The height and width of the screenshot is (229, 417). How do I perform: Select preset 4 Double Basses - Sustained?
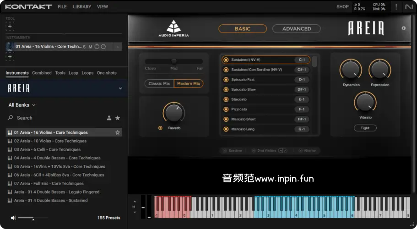click(64, 201)
